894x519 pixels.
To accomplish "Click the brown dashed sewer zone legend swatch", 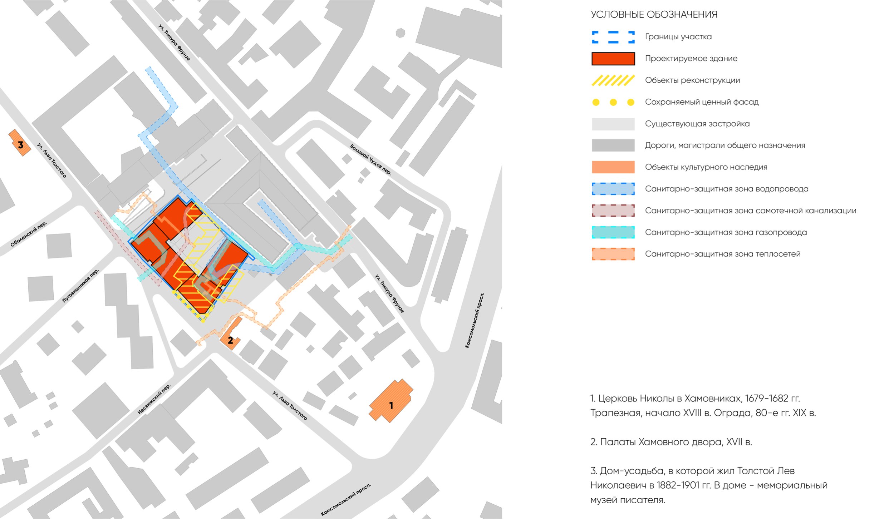I will click(x=613, y=211).
